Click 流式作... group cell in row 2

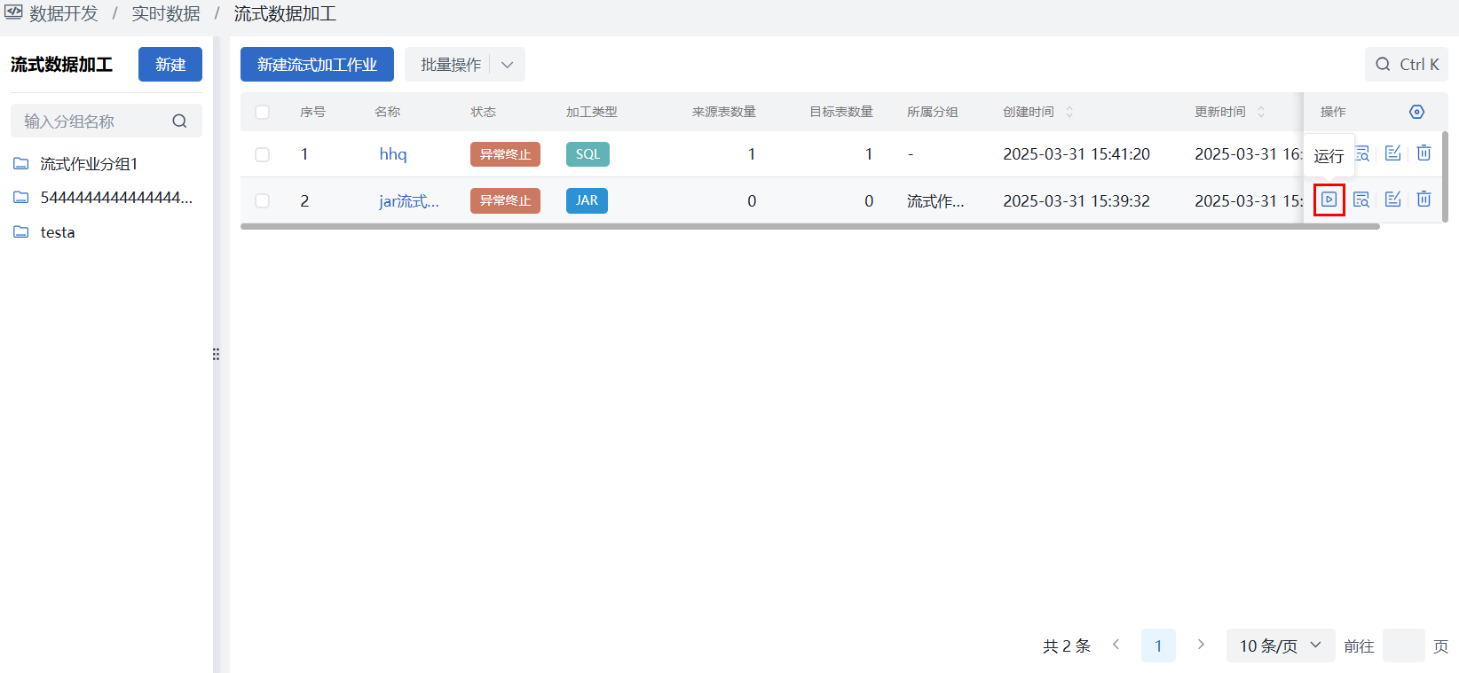[935, 201]
